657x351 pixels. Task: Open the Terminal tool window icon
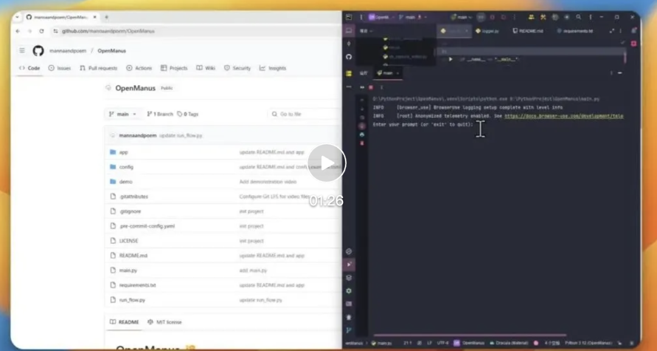coord(349,304)
